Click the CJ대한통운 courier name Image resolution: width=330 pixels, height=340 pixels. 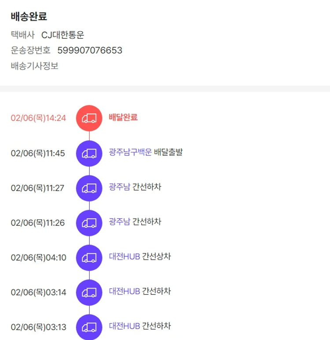click(62, 35)
